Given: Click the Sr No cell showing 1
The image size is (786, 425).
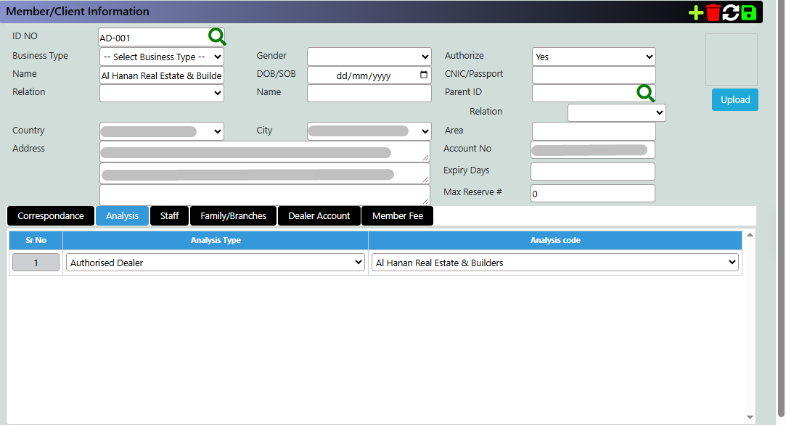Looking at the screenshot, I should click(36, 262).
